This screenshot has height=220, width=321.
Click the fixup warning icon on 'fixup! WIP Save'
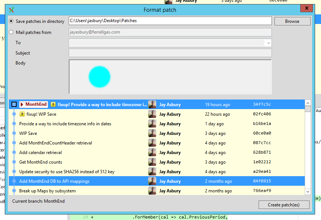click(x=22, y=114)
